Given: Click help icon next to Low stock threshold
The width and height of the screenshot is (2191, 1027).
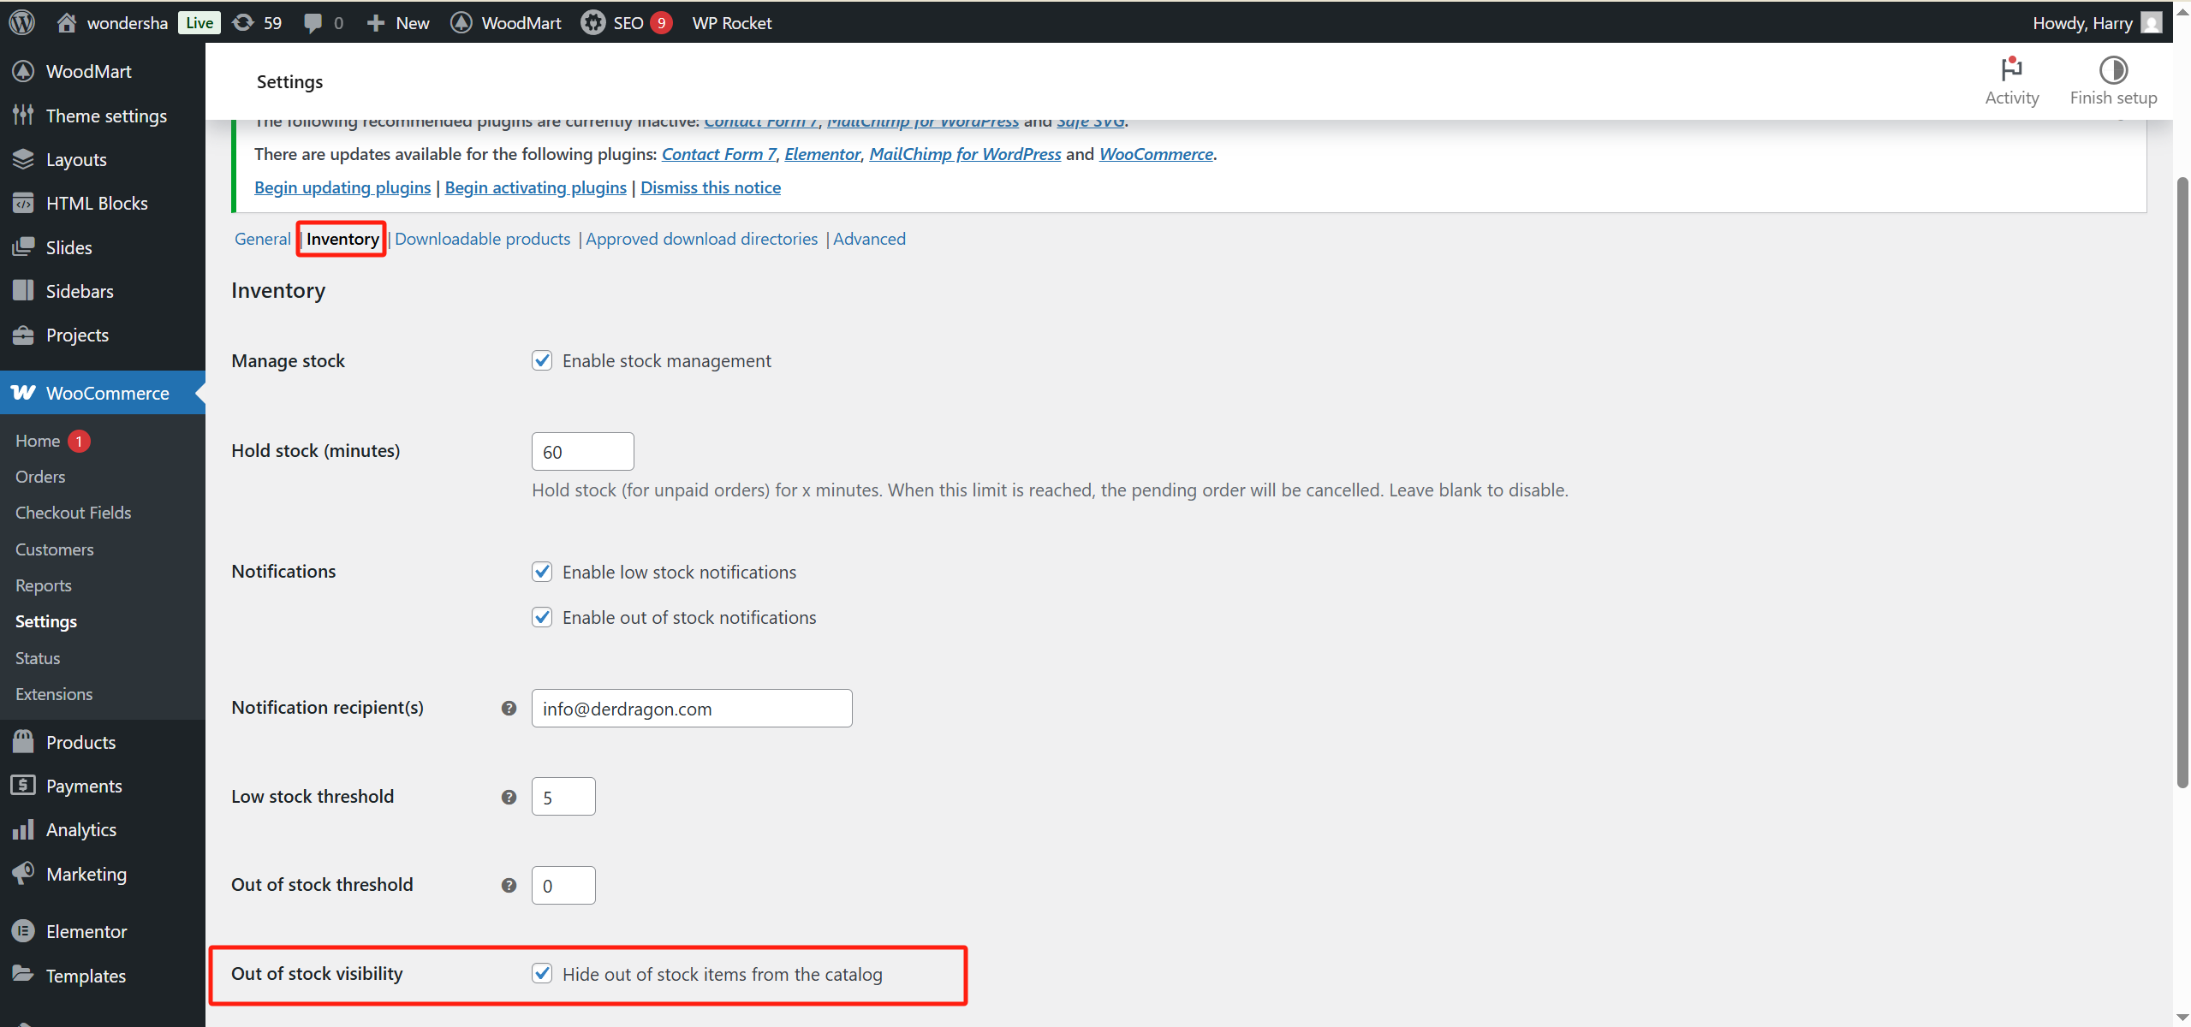Looking at the screenshot, I should click(x=509, y=797).
